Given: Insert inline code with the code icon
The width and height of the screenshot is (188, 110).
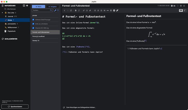Looking at the screenshot, I should coord(87,10).
